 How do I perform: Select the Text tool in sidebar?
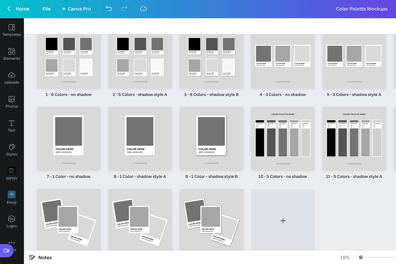point(12,126)
